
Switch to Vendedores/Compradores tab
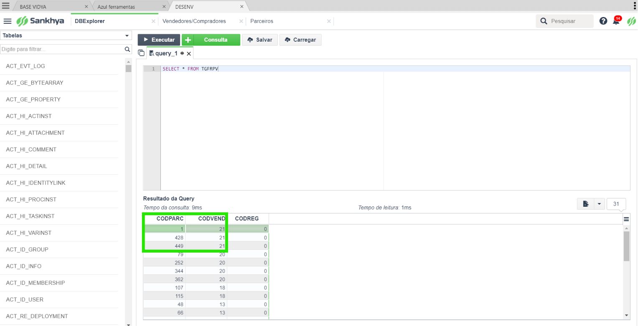[202, 21]
